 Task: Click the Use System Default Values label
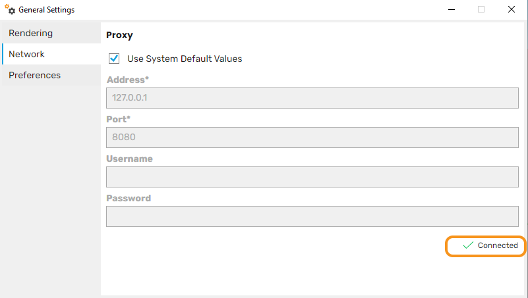pos(185,59)
